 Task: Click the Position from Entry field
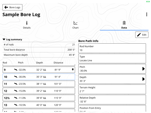(112, 109)
